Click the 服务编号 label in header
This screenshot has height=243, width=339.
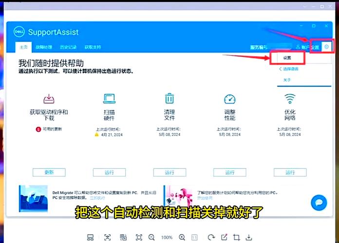259,47
